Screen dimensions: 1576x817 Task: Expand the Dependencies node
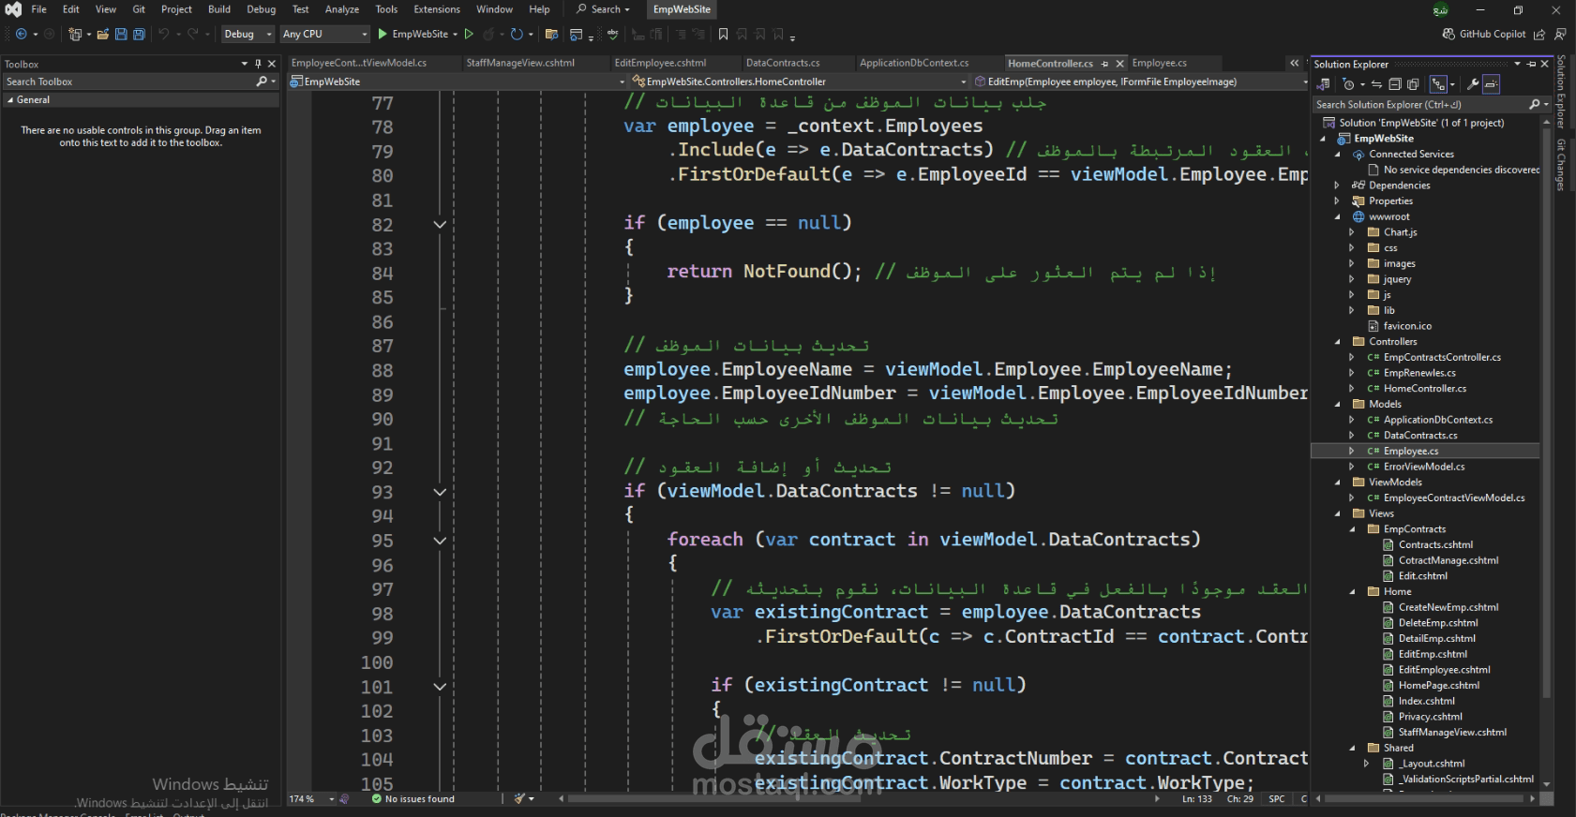pos(1338,186)
